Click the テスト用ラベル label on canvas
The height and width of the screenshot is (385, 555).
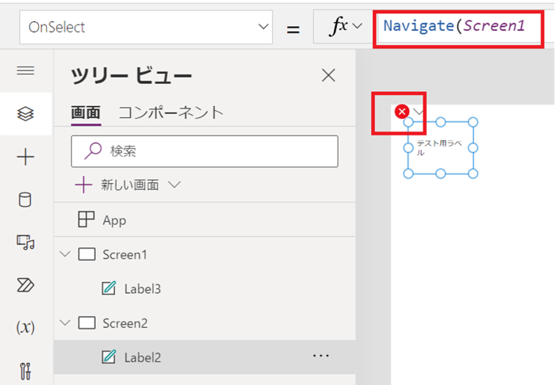(439, 148)
